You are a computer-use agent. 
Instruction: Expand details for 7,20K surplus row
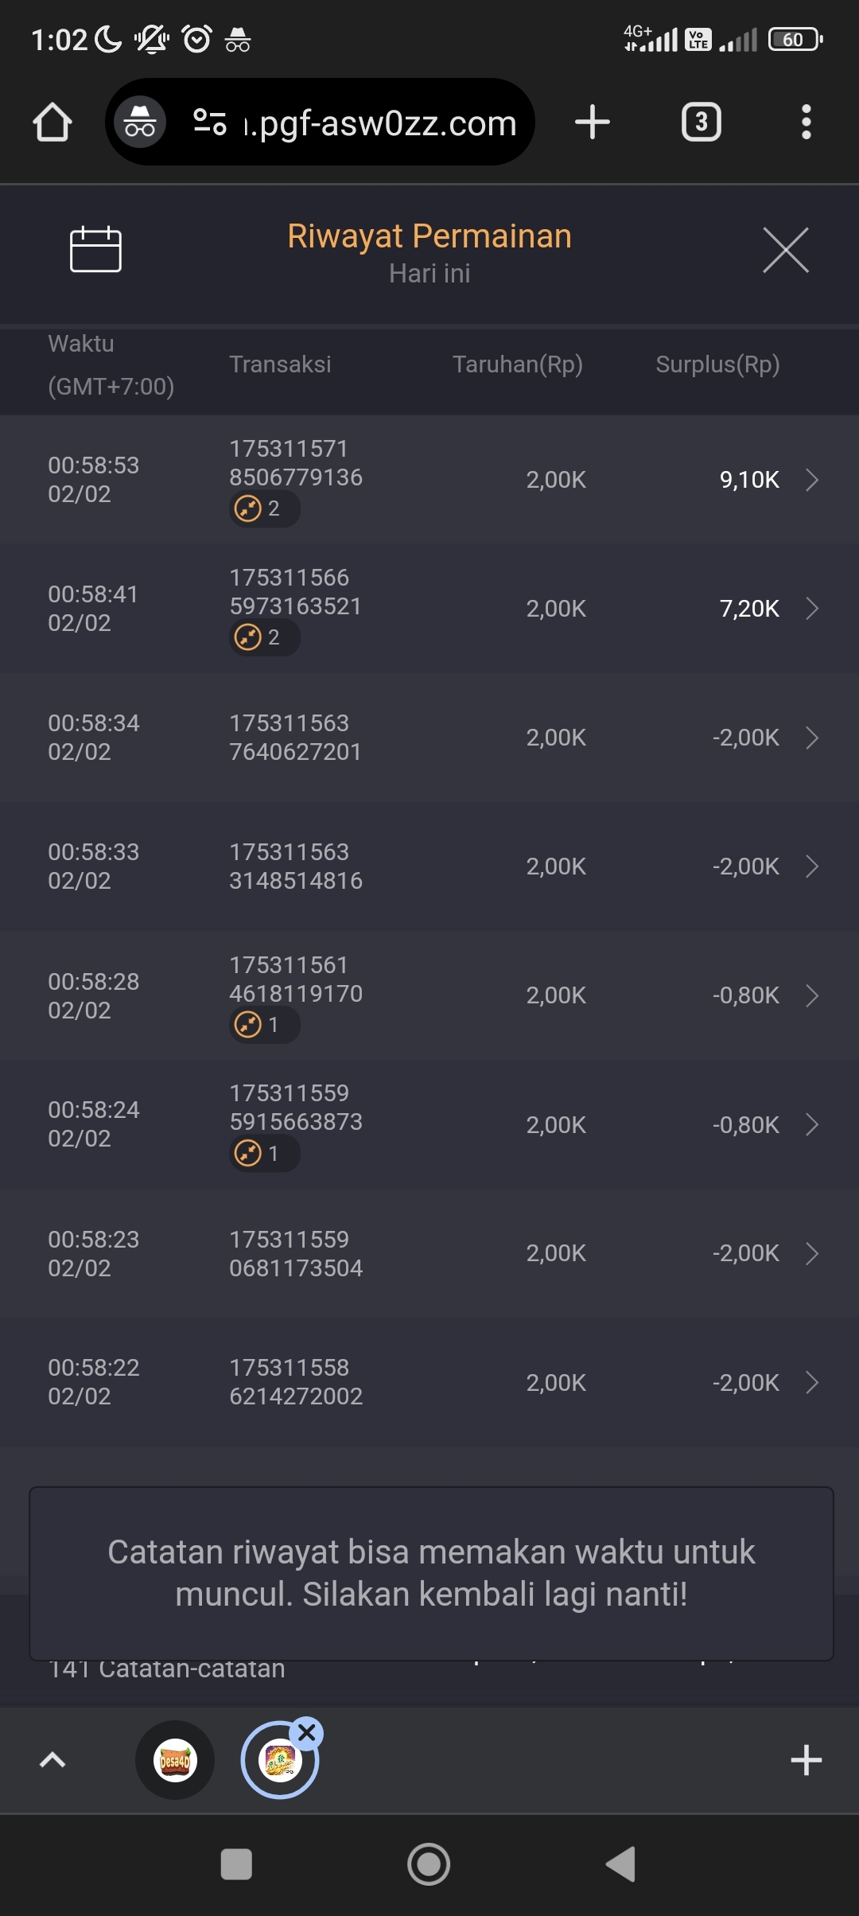tap(811, 609)
